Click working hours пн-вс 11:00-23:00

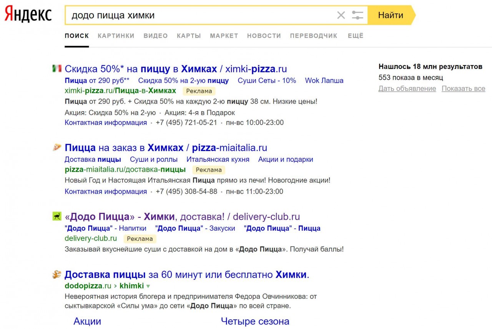[254, 191]
